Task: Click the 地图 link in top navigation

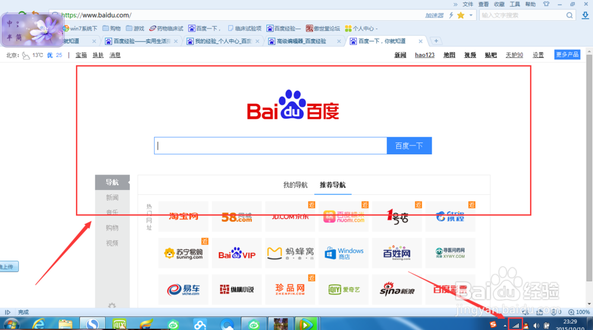Action: [449, 55]
